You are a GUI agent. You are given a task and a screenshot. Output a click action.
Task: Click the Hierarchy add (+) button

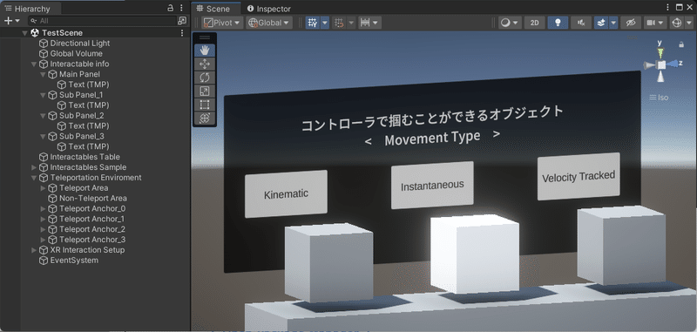pos(11,21)
